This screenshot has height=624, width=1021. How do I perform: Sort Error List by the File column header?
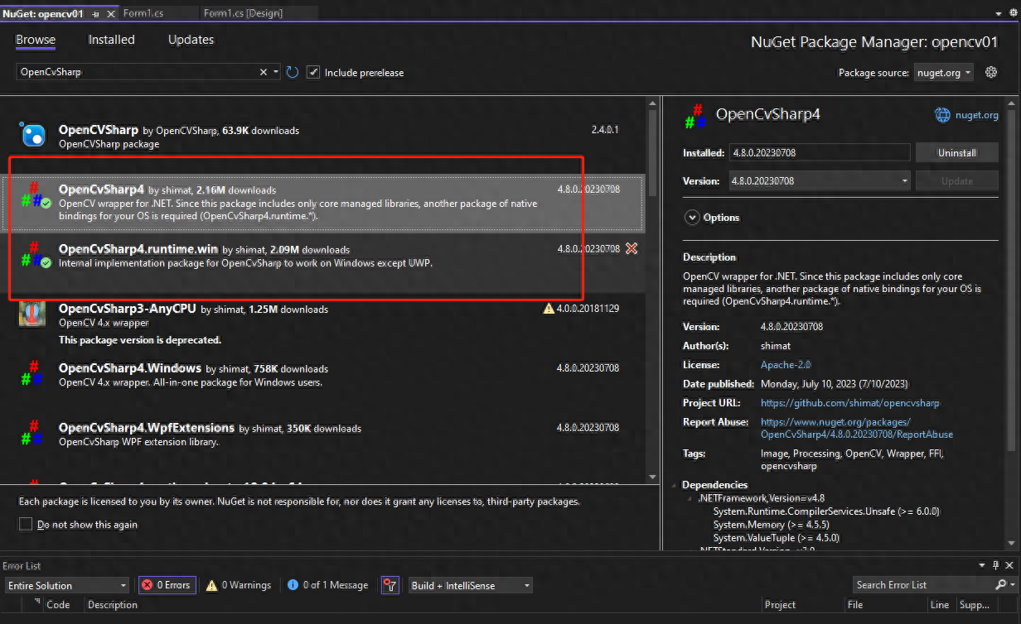[x=855, y=605]
